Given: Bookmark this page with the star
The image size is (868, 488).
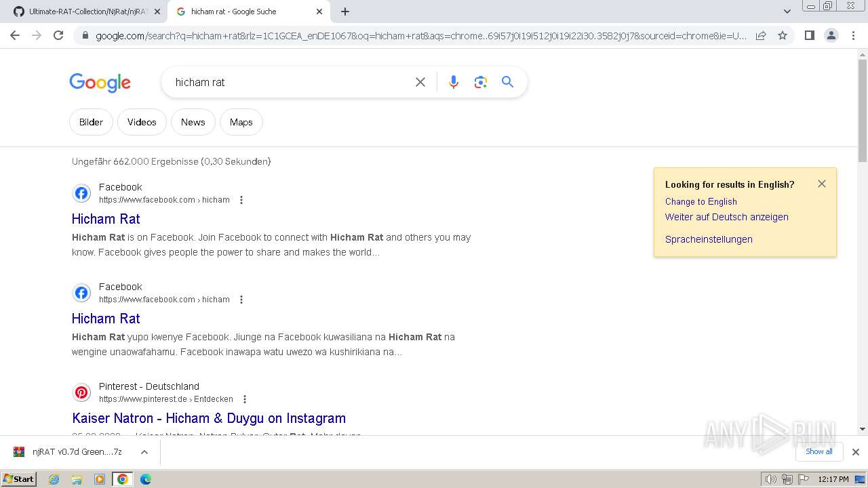Looking at the screenshot, I should coord(783,35).
